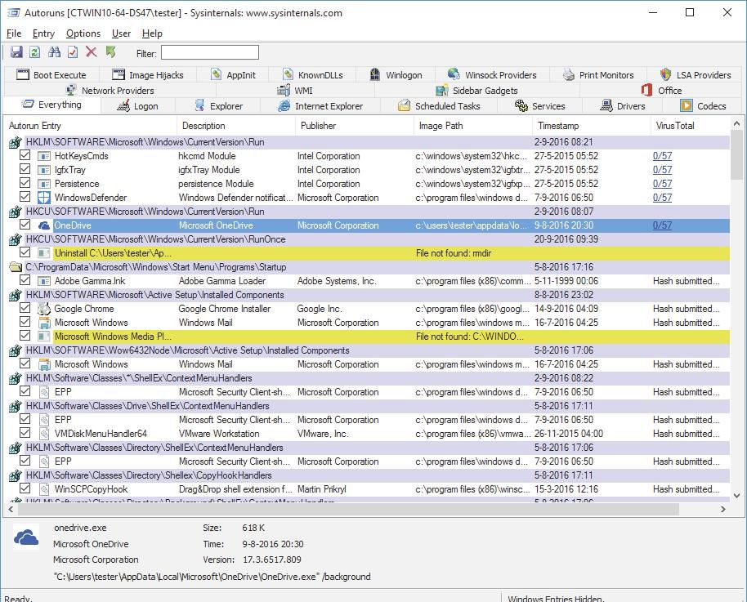Viewport: 747px width, 602px height.
Task: Click the vertical scrollbar down arrow
Action: click(738, 493)
